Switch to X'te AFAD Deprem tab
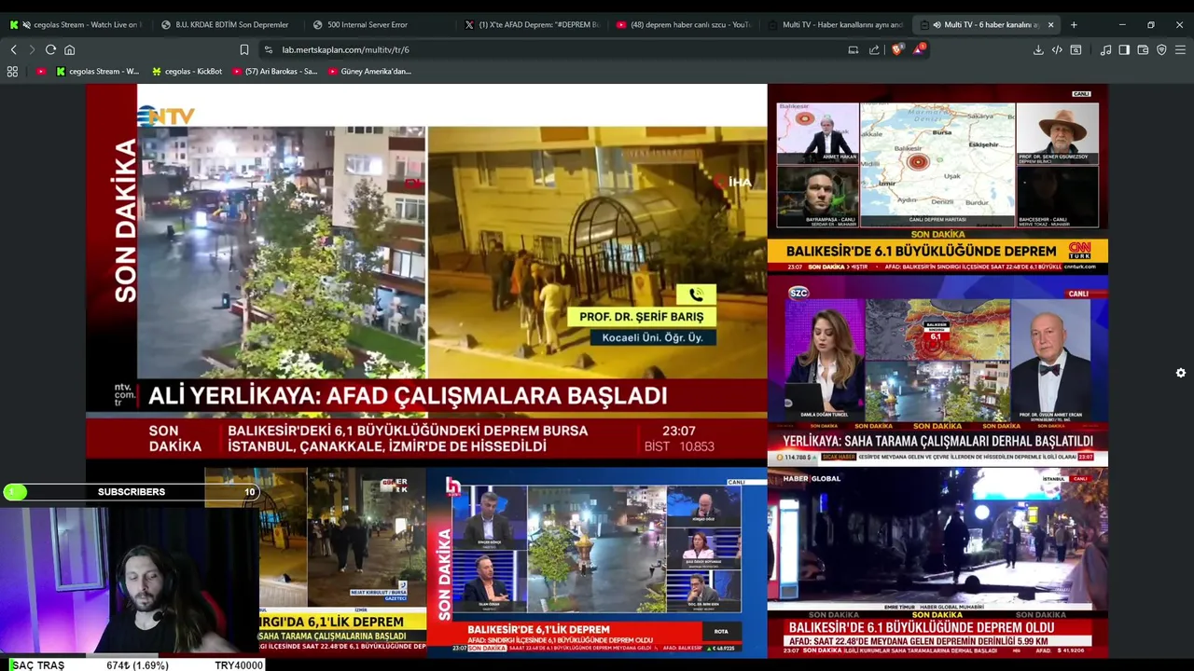1194x671 pixels. (532, 25)
